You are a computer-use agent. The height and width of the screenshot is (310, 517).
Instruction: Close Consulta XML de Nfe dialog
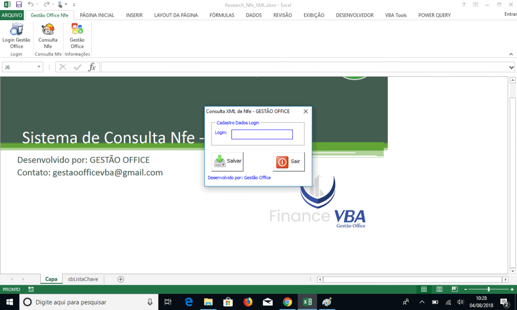coord(305,112)
